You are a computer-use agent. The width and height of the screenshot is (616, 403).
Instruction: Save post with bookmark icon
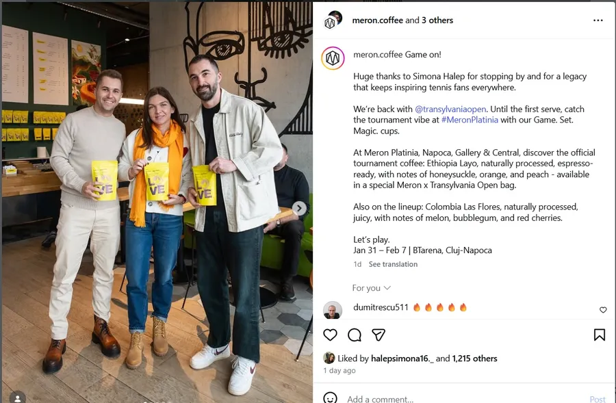pos(599,335)
